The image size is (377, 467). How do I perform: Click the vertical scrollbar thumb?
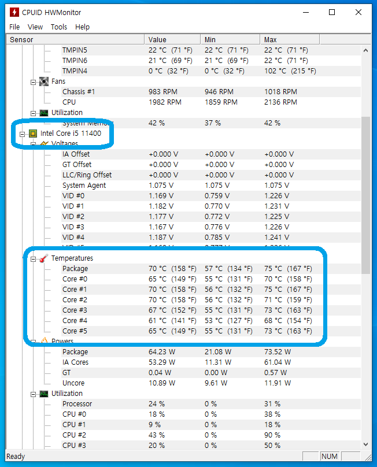(x=365, y=195)
